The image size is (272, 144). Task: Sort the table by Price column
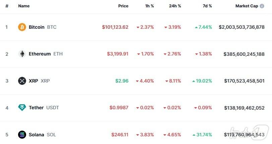[x=123, y=6]
